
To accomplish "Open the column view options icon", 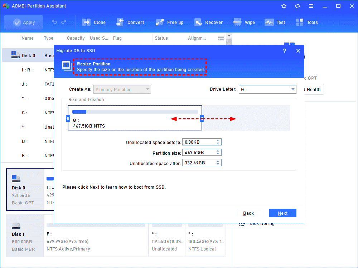I will (221, 38).
